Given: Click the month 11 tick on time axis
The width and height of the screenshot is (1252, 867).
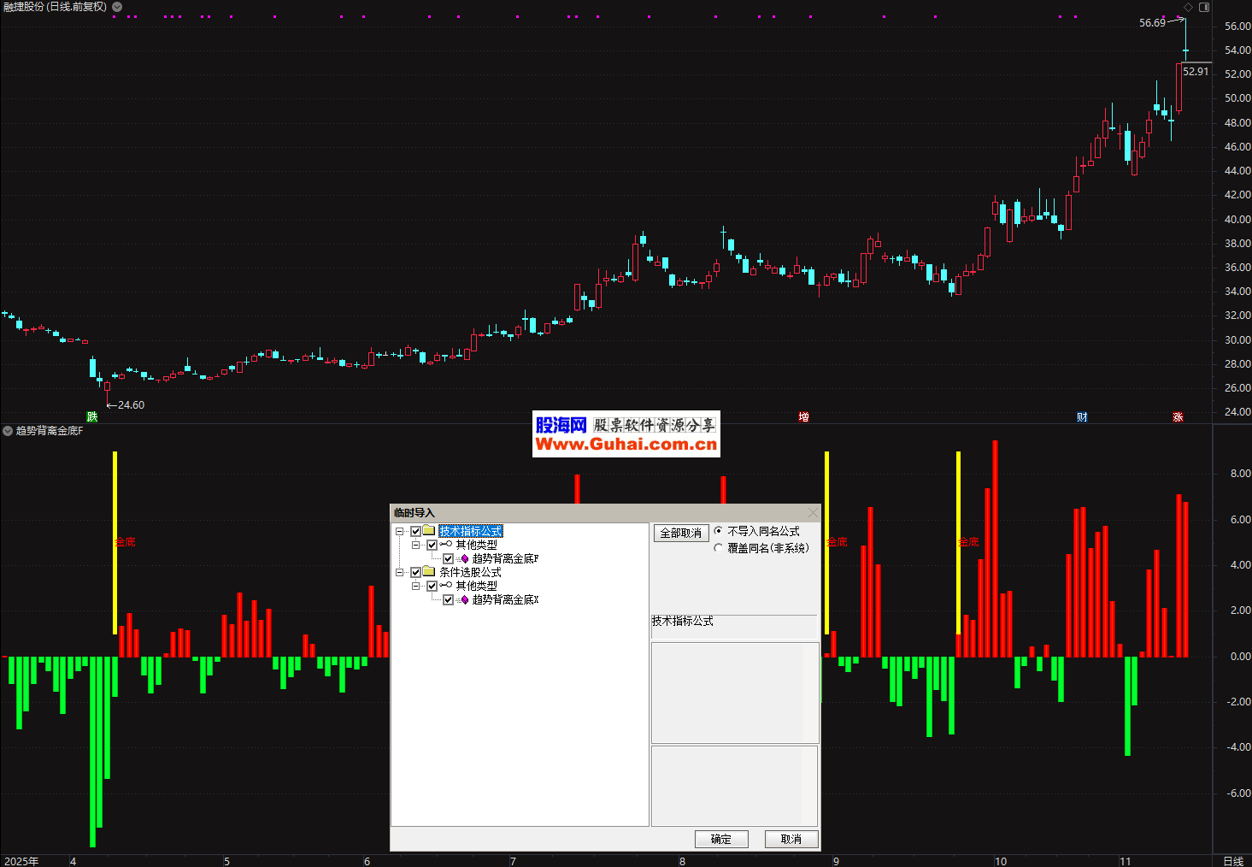Looking at the screenshot, I should point(1126,861).
